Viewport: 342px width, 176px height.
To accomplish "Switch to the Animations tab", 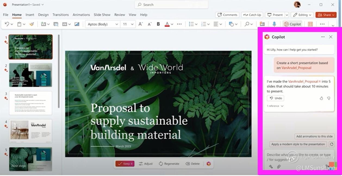I will click(81, 15).
